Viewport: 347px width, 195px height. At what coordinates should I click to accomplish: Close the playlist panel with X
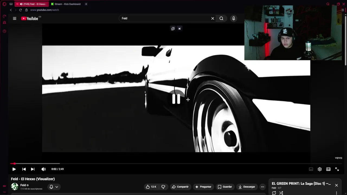336,185
